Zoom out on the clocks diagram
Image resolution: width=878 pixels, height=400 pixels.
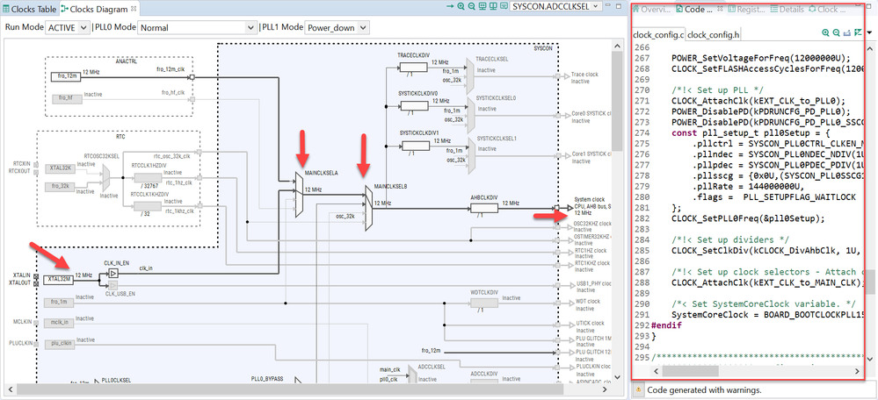[x=471, y=6]
